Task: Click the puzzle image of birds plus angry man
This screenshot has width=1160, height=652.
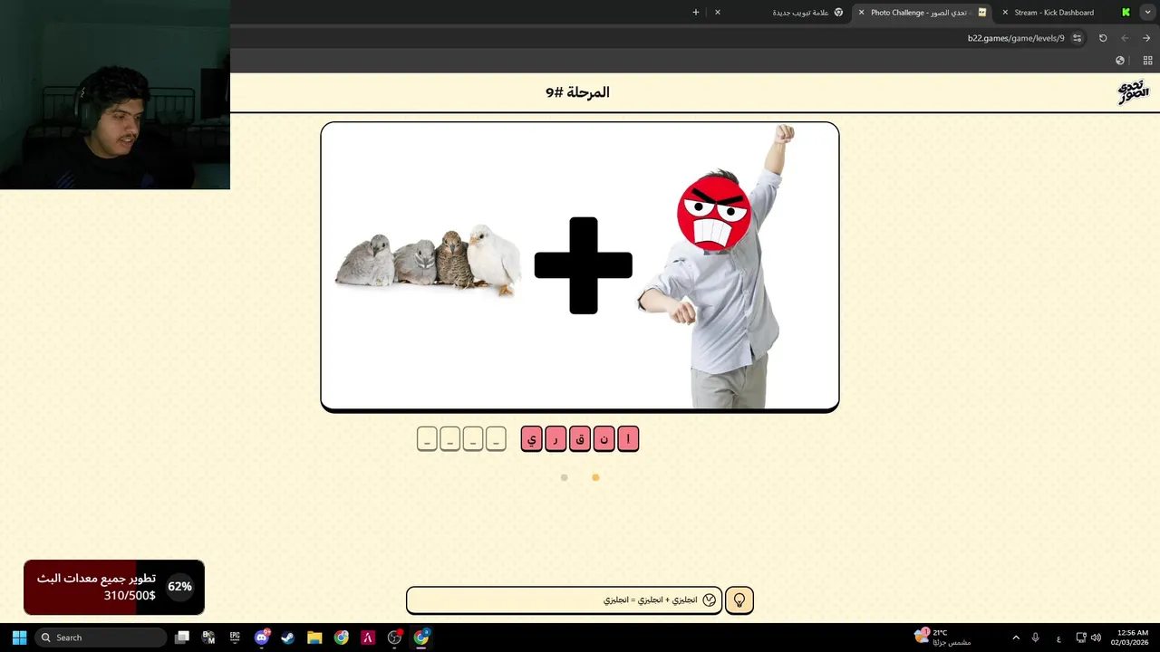Action: click(x=580, y=266)
